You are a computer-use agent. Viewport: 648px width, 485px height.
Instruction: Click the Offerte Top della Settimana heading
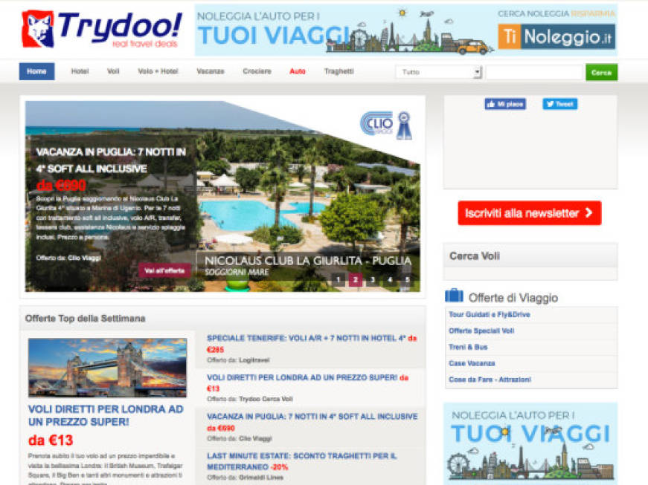click(85, 319)
